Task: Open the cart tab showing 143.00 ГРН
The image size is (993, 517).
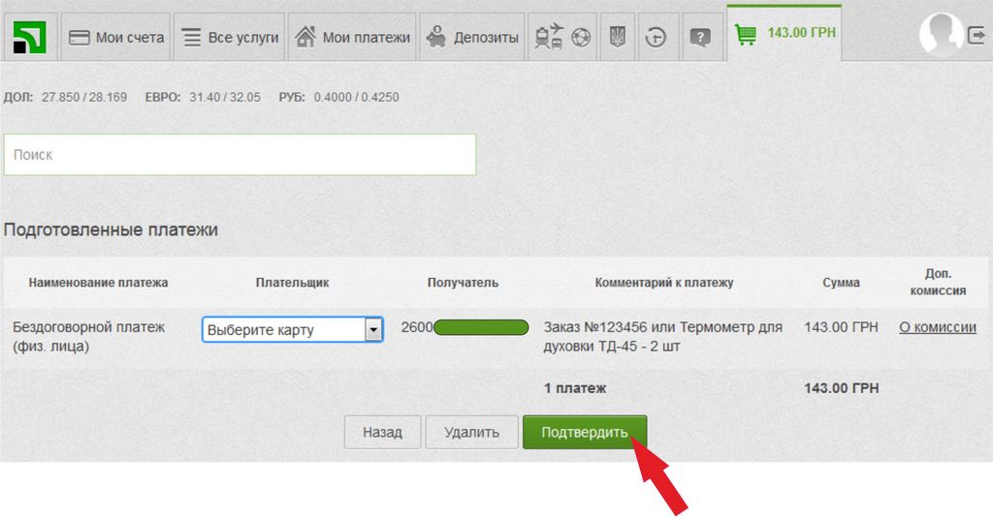Action: (784, 33)
